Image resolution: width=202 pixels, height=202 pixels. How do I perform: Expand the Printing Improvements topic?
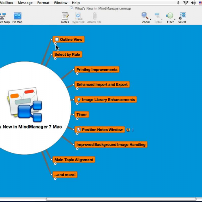(77, 74)
